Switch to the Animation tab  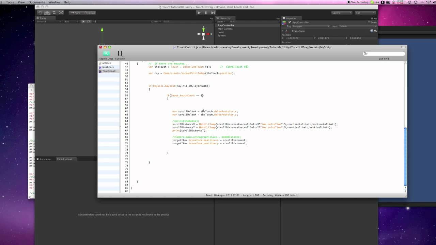click(x=44, y=159)
